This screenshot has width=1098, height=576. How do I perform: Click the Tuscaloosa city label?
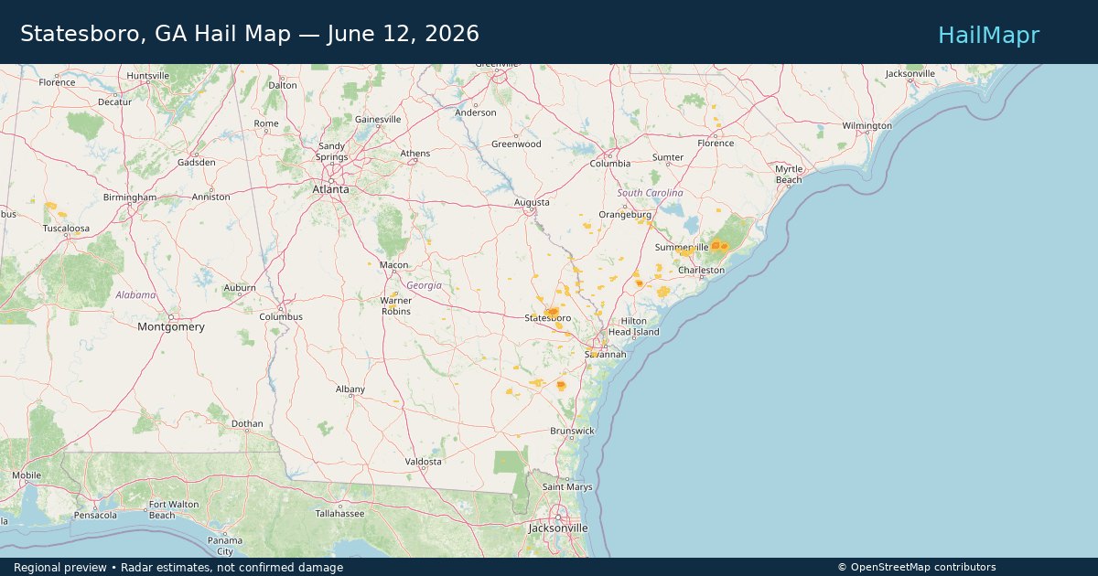tap(66, 229)
